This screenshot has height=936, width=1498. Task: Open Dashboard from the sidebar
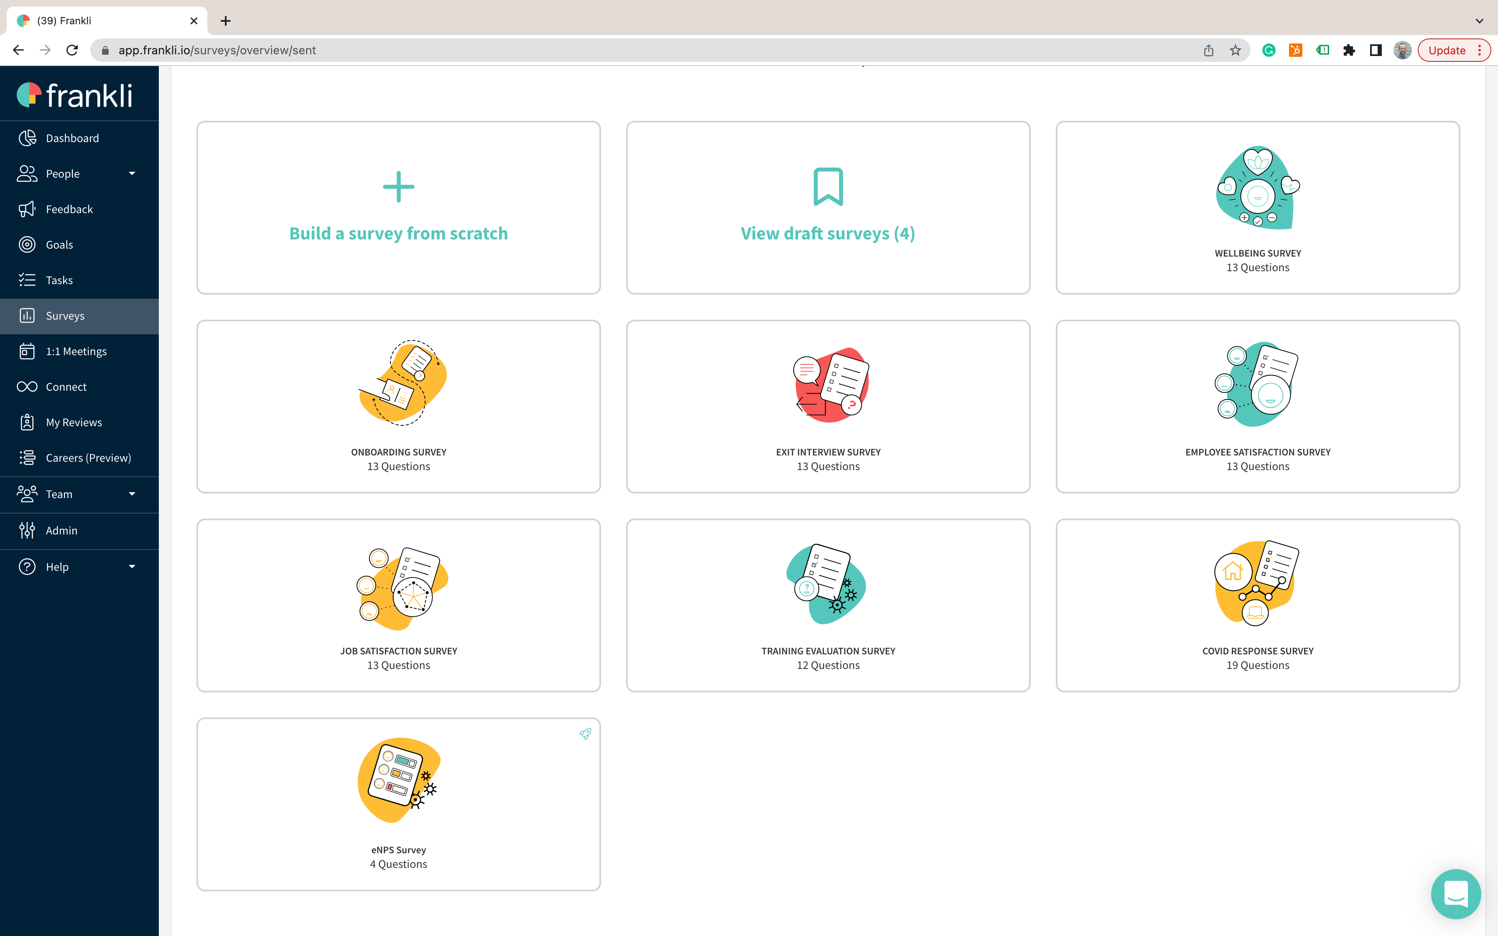click(x=79, y=138)
